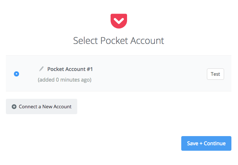Click the plus icon beside Connect a New Account
This screenshot has height=165, width=238.
click(14, 106)
